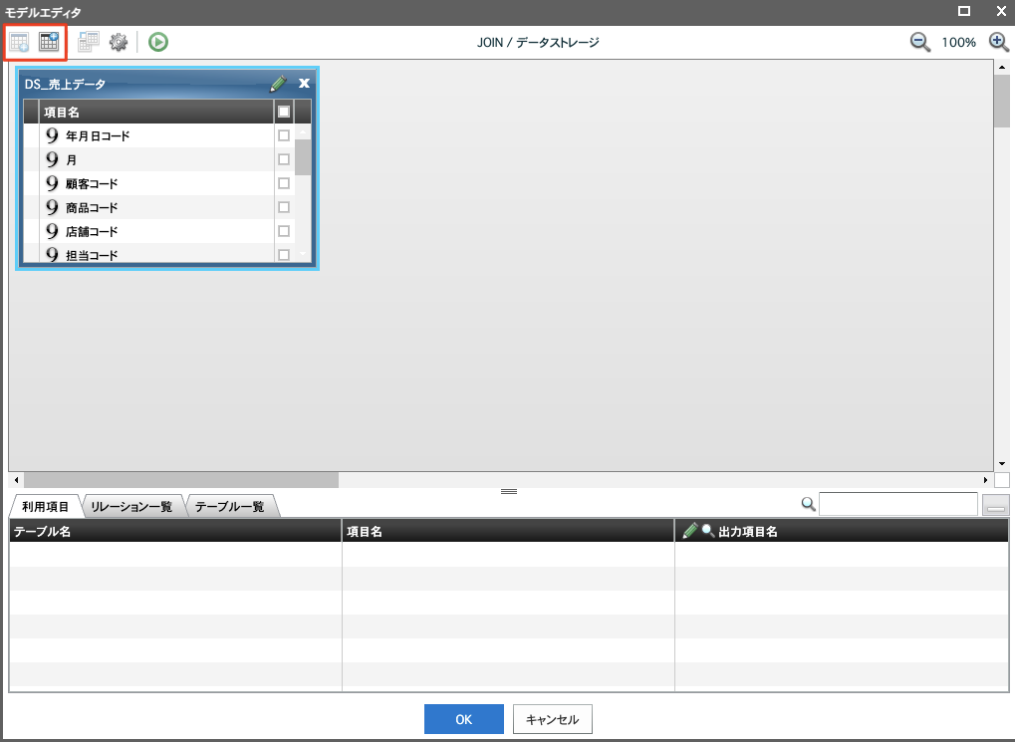This screenshot has height=742, width=1015.
Task: Click the horizontal scrollbar thumb of canvas
Action: tap(181, 480)
